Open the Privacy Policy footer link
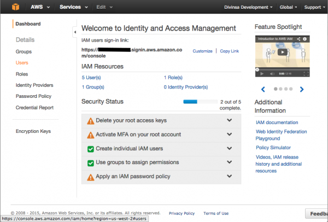The image size is (328, 222). click(x=182, y=213)
